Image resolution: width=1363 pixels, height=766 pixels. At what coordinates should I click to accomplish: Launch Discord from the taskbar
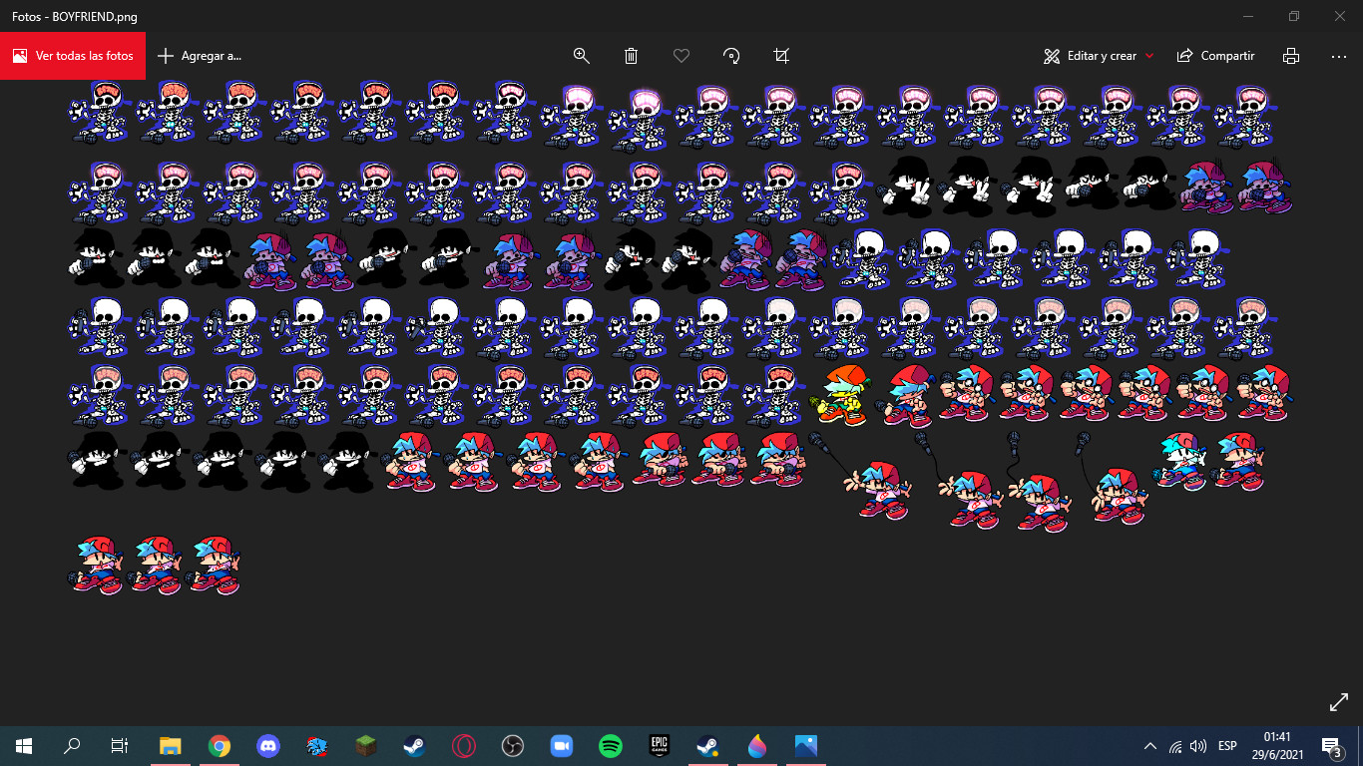click(268, 746)
